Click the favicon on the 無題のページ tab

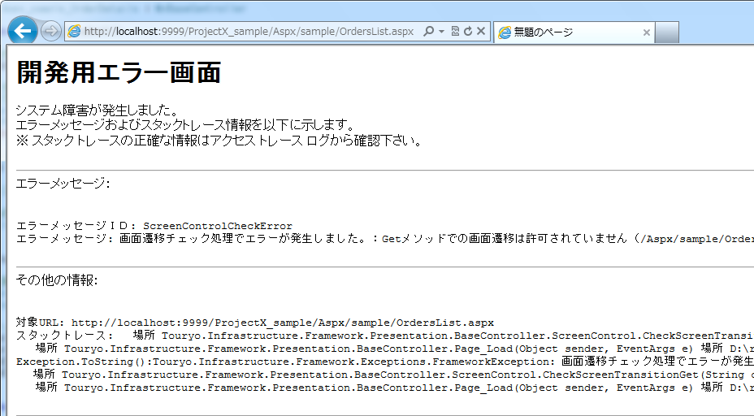click(x=505, y=32)
